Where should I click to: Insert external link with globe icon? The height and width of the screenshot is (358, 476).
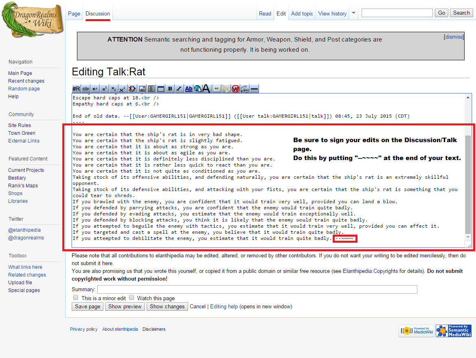(198, 89)
